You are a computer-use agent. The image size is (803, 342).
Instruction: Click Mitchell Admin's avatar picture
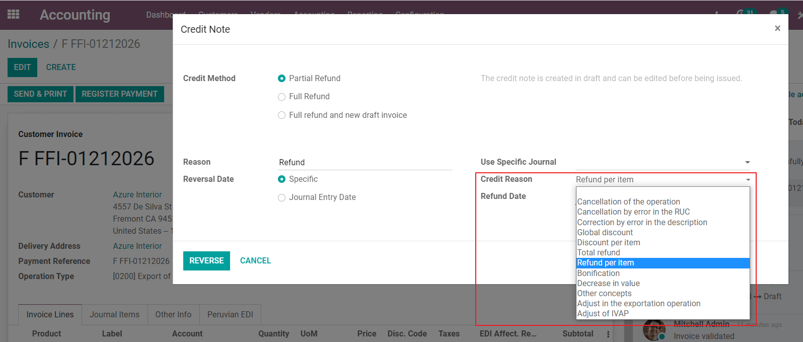(x=653, y=331)
